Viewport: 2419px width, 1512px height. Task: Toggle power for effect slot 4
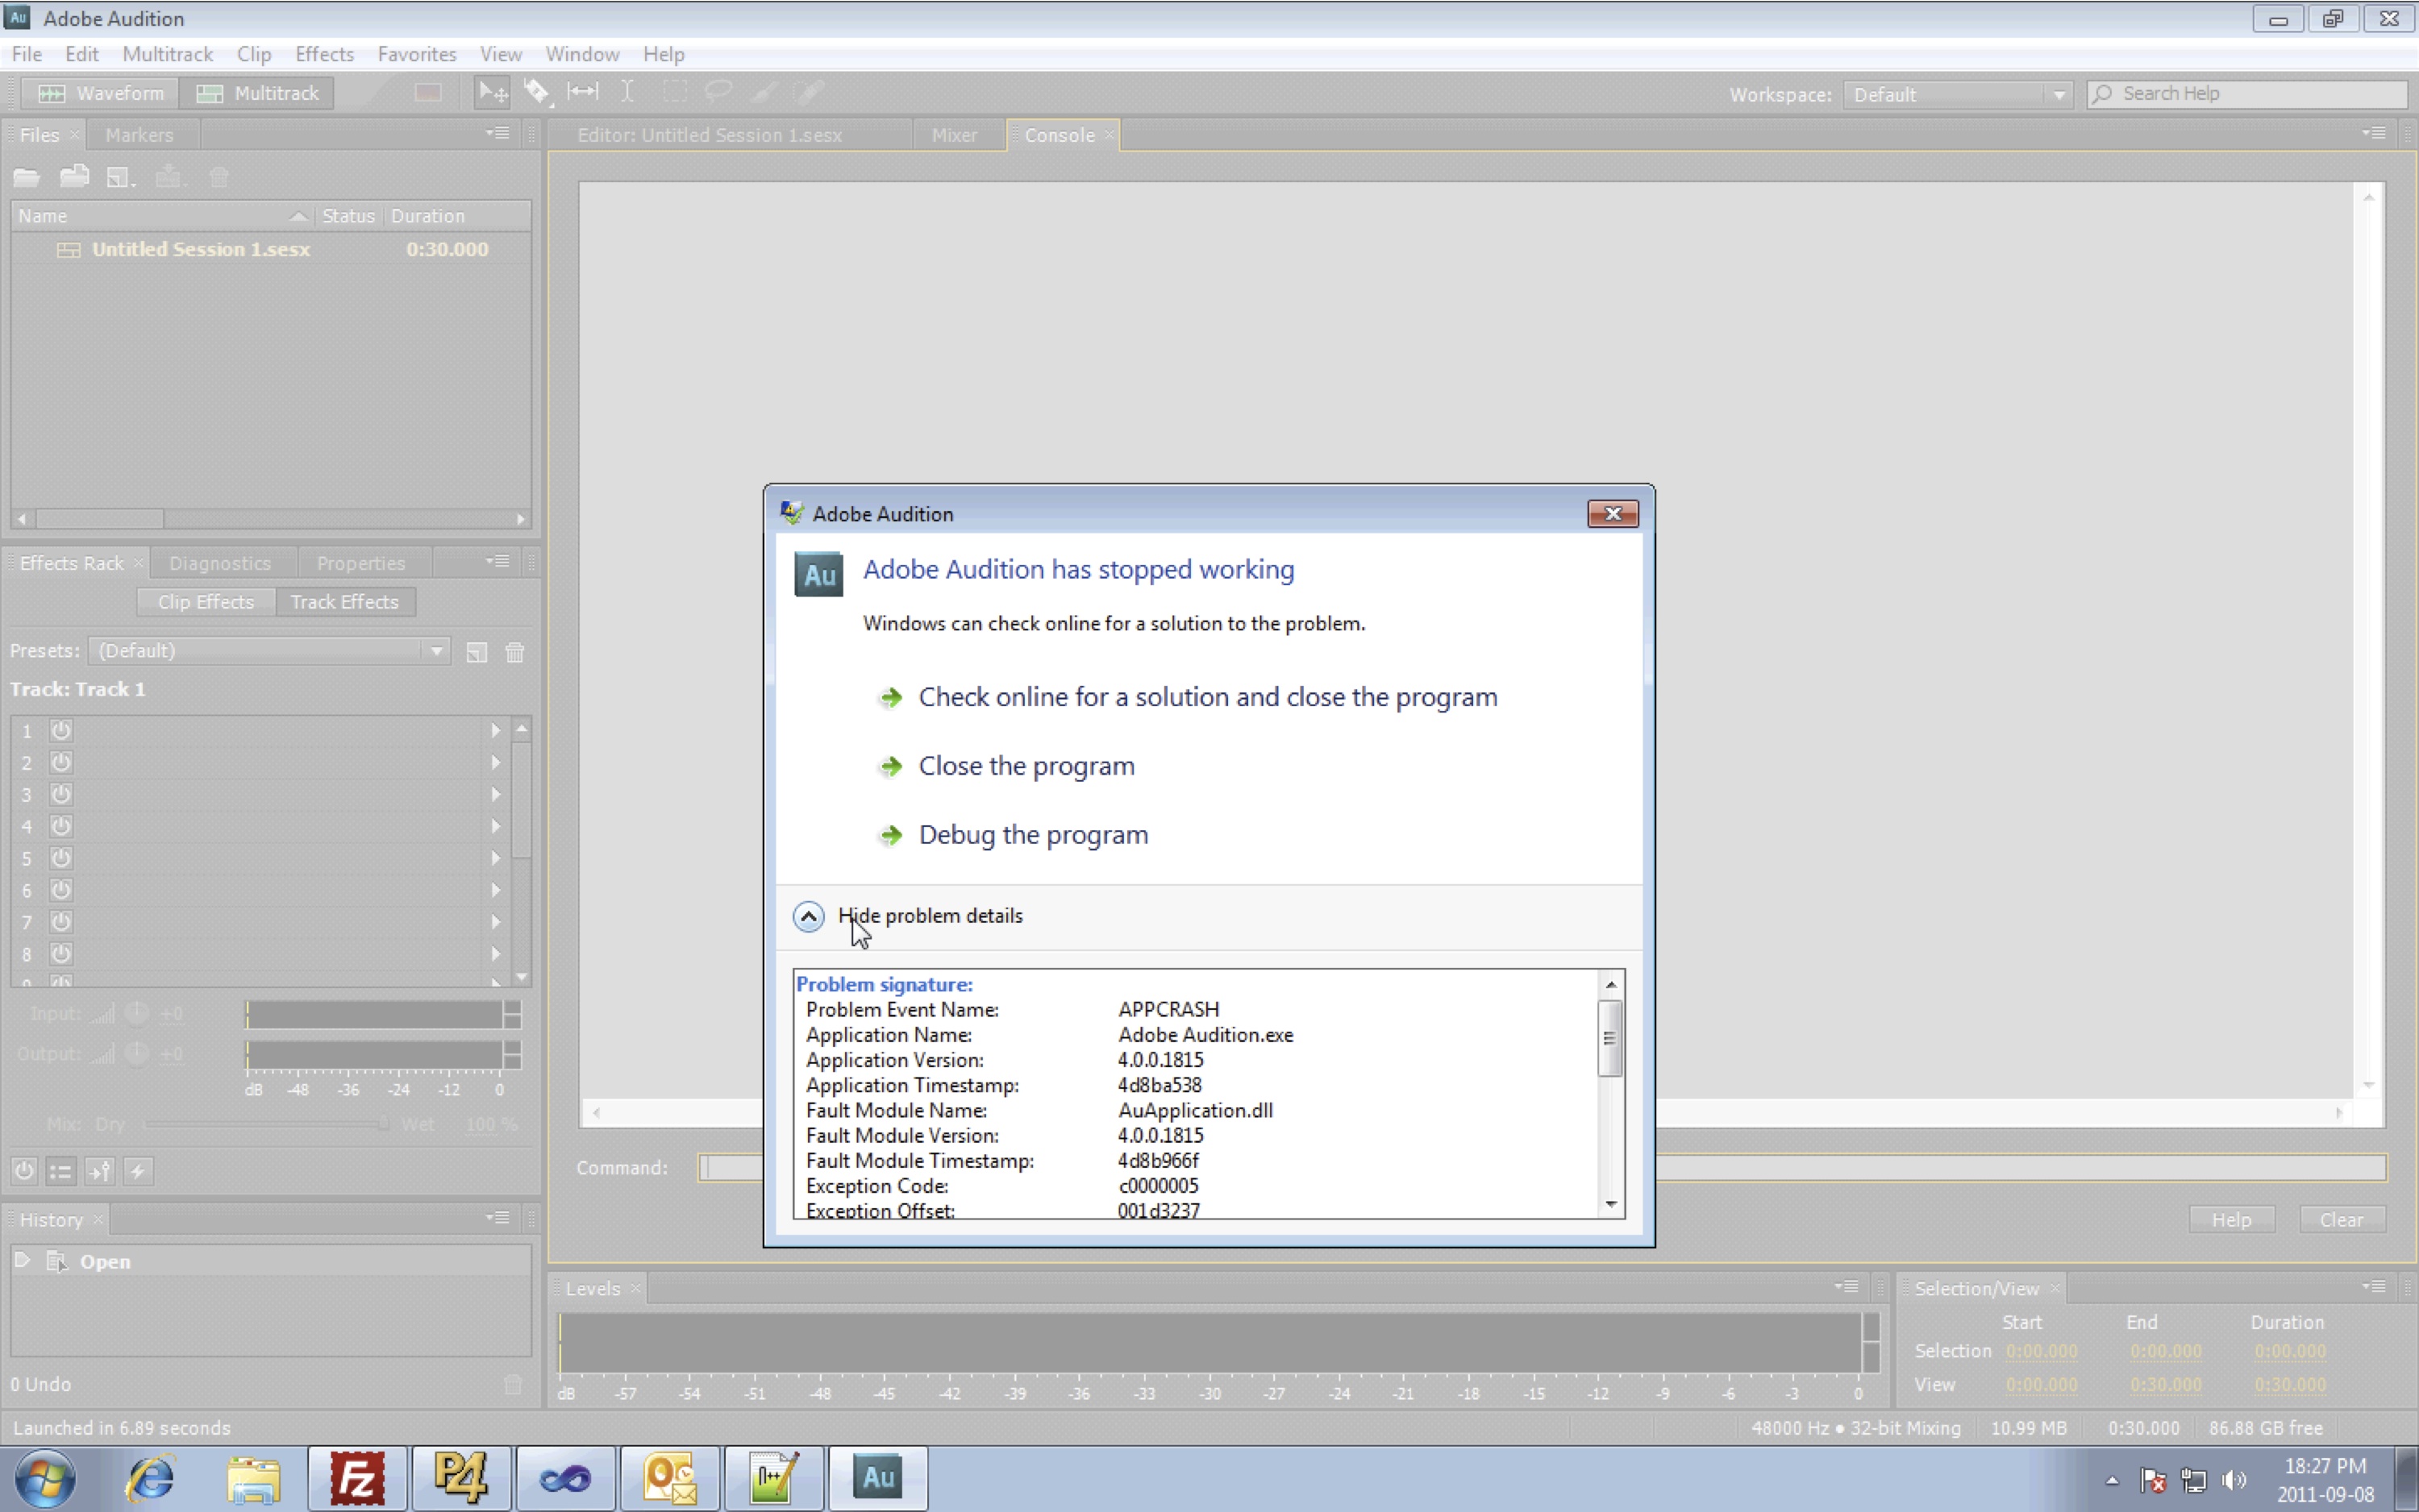tap(61, 827)
